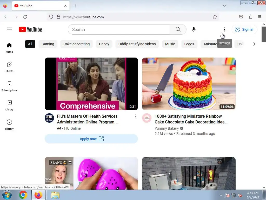Go back with the browser back arrow
Viewport: 266px width, 200px height.
coord(6,17)
